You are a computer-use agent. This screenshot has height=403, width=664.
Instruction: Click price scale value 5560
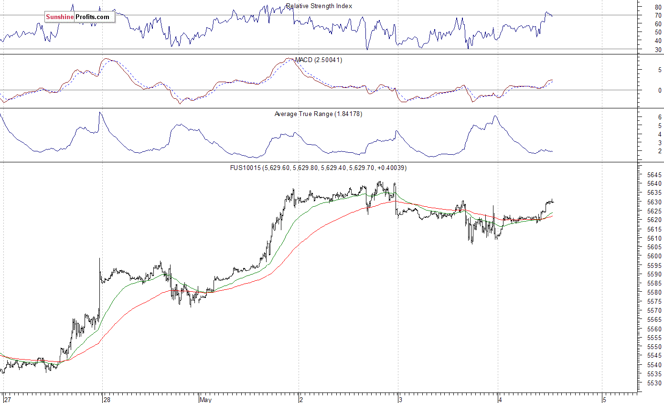pos(654,329)
